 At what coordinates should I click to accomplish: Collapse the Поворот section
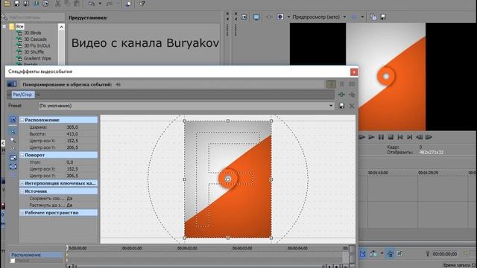(x=22, y=155)
